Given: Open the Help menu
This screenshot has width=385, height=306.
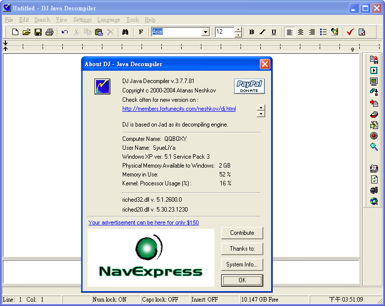Looking at the screenshot, I should tap(150, 20).
